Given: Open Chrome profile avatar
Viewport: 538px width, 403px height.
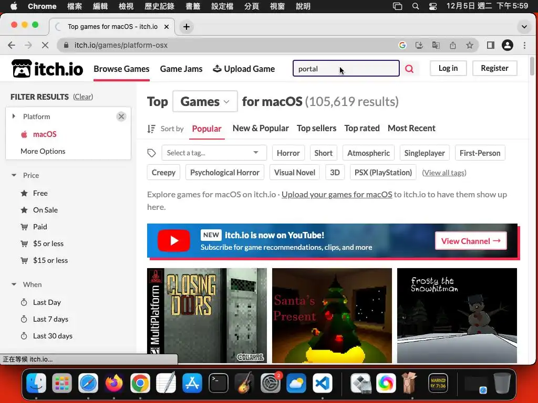Looking at the screenshot, I should click(x=507, y=45).
